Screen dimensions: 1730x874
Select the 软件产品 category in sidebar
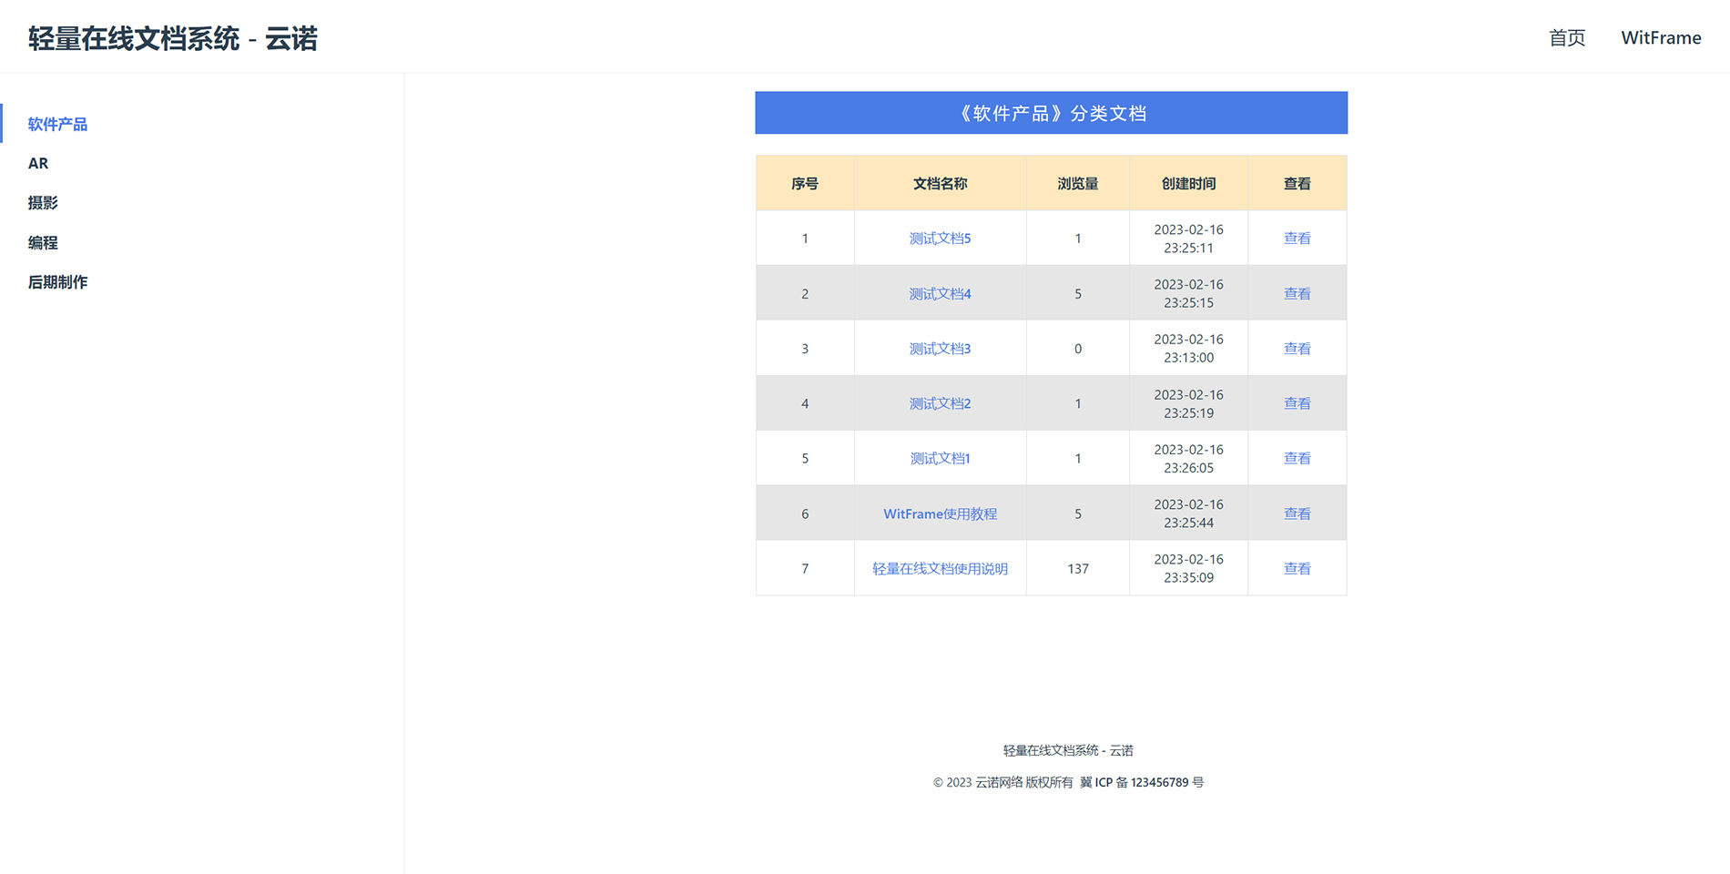(56, 124)
